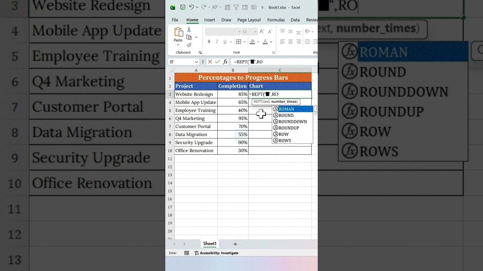
Task: Click the AutoSave save icon in title bar
Action: pos(183,7)
